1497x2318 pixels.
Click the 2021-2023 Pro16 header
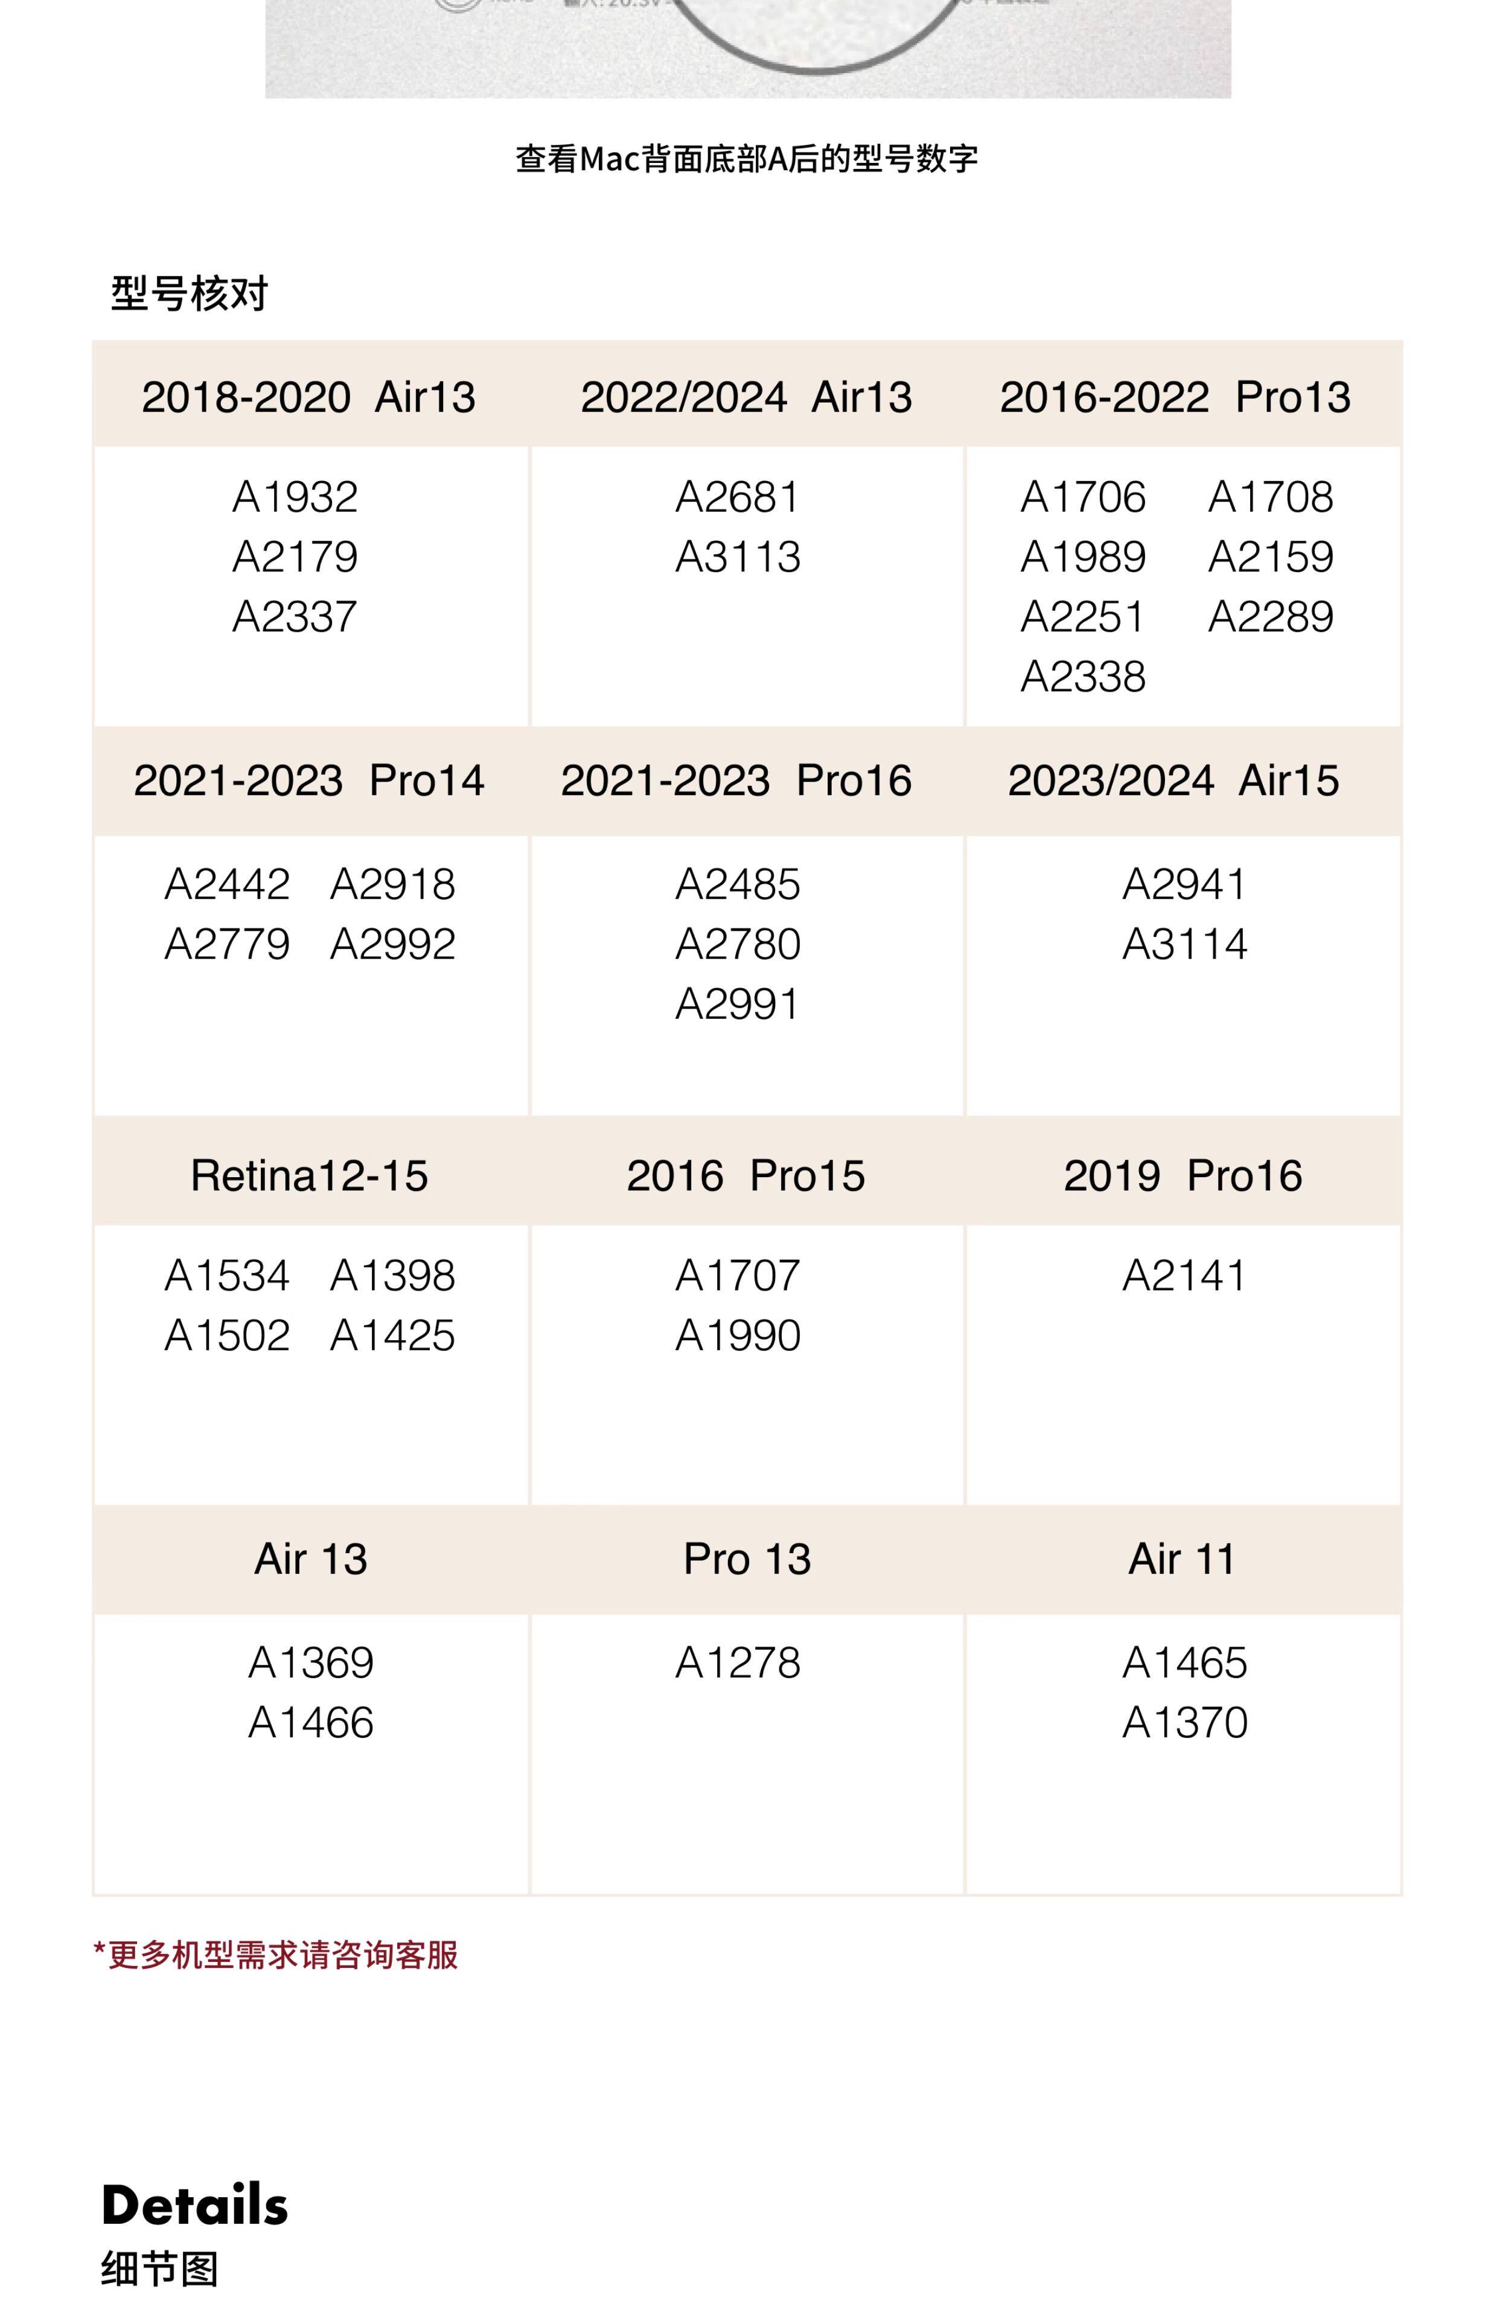pyautogui.click(x=736, y=781)
